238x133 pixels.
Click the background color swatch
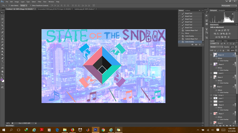pyautogui.click(x=3, y=81)
